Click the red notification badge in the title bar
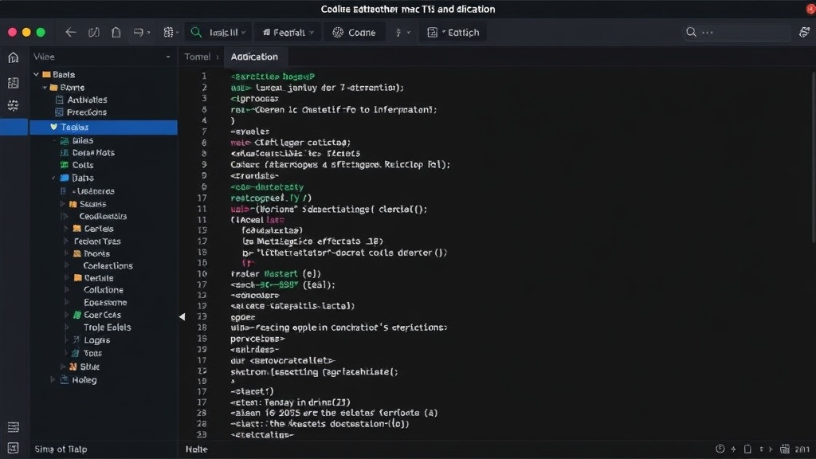 810,9
